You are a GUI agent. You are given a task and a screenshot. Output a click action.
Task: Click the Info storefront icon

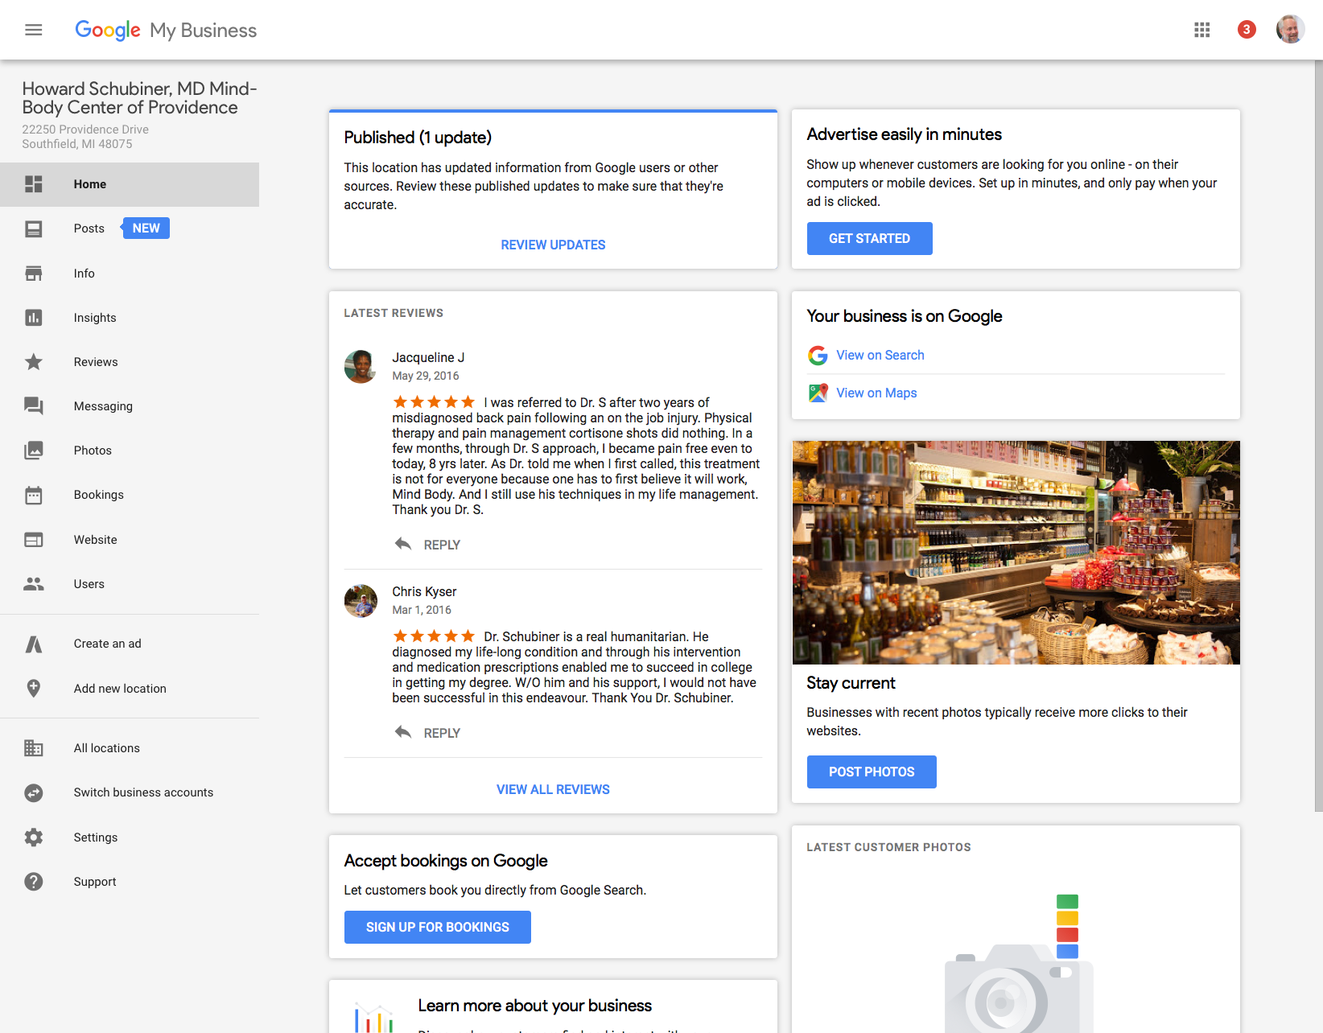[x=34, y=274]
